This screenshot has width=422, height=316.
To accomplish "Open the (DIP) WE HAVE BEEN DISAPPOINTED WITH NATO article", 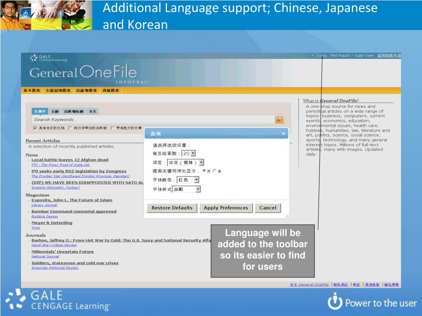I will [x=87, y=182].
